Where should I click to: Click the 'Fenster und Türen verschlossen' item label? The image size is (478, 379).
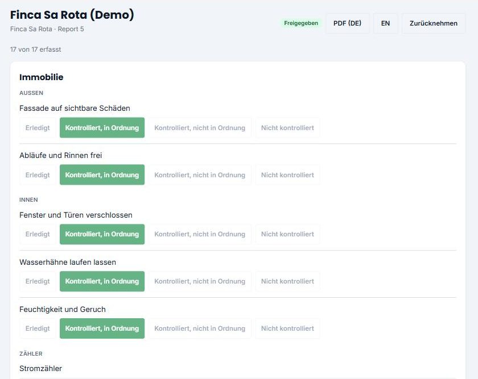coord(76,215)
